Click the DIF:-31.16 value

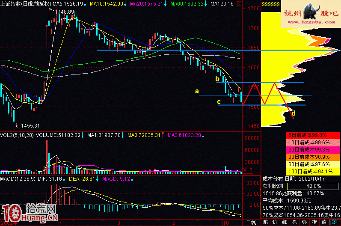(51, 179)
